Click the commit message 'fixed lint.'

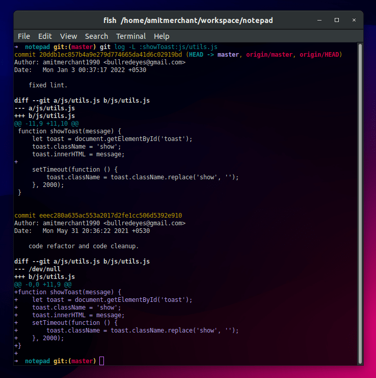point(48,85)
